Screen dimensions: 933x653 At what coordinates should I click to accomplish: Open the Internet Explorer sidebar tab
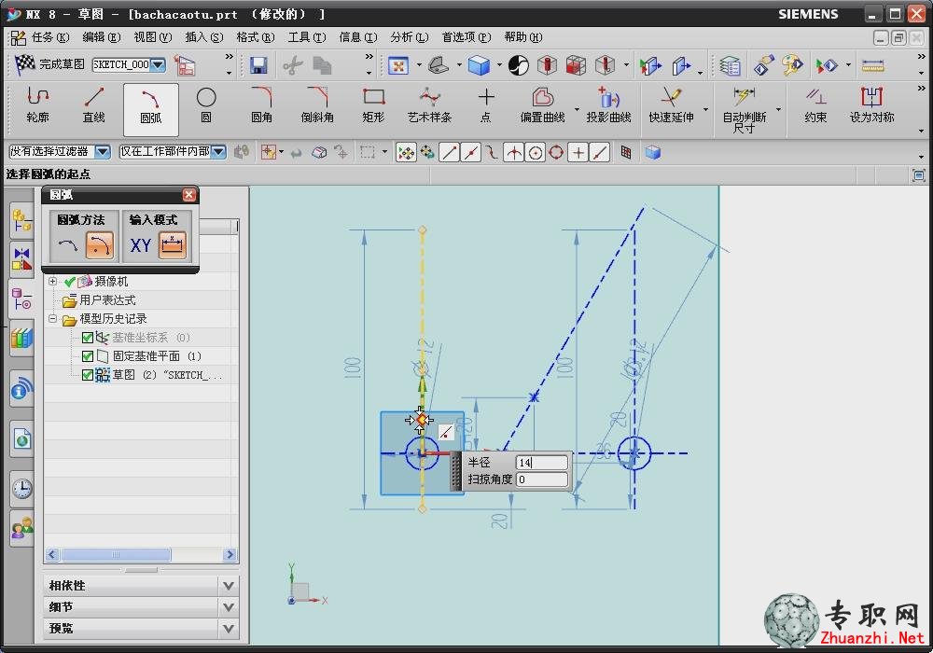click(x=21, y=439)
